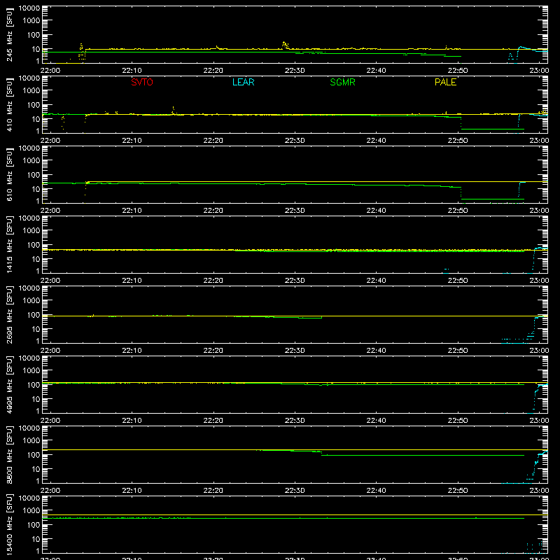Select the '1415 MHz [SFU]' axis title
560x560 pixels.
point(10,245)
